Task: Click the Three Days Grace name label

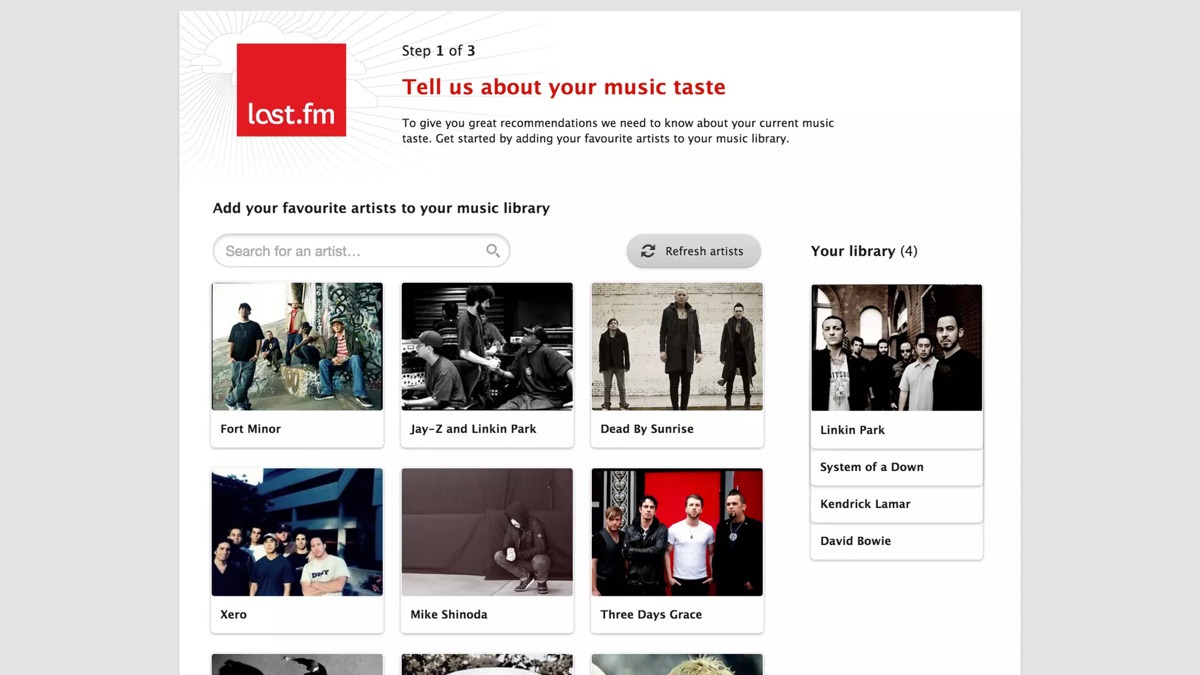Action: click(x=650, y=615)
